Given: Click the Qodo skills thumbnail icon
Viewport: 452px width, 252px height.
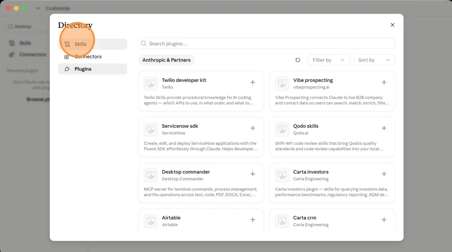Looking at the screenshot, I should pos(282,129).
